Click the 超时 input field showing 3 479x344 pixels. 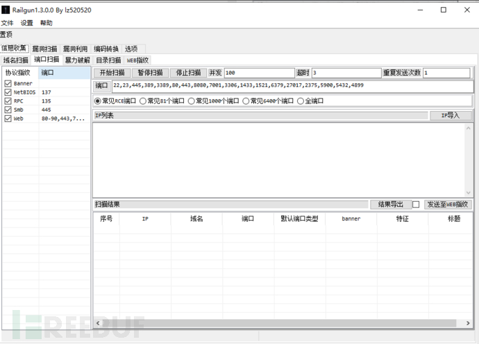pos(346,73)
